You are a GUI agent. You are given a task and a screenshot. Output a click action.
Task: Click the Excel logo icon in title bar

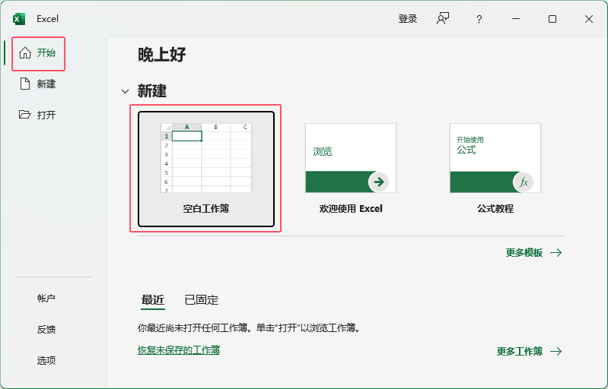pos(18,18)
